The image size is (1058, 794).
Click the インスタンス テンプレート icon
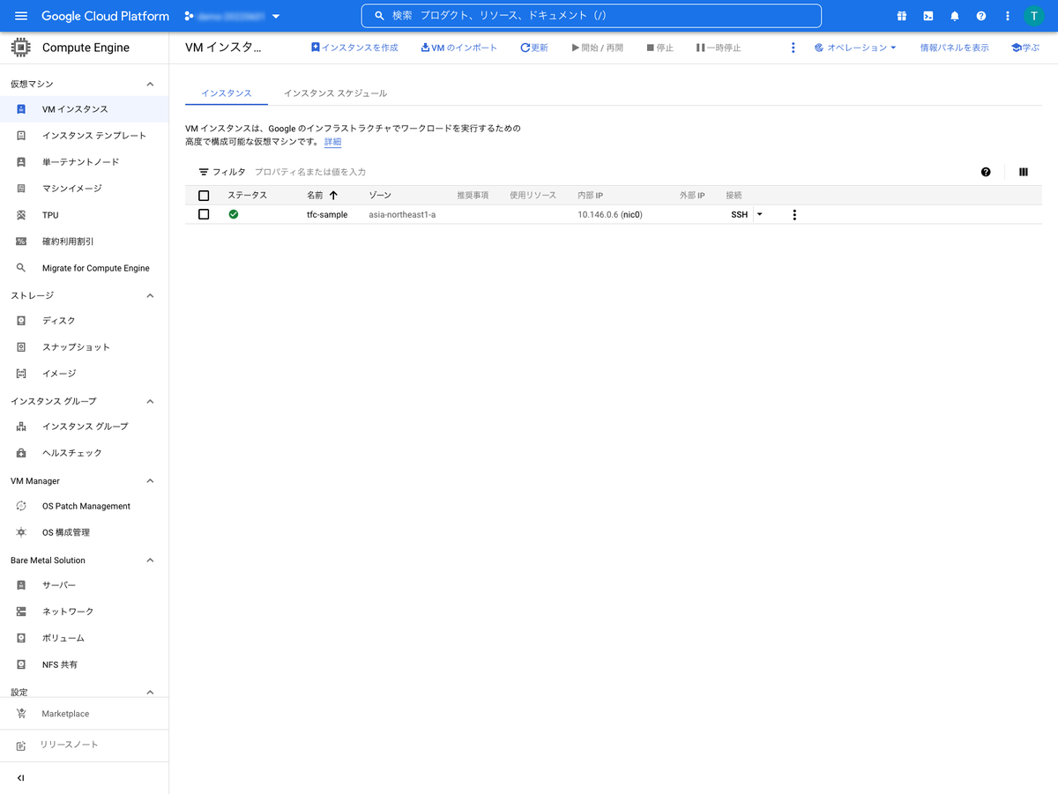coord(21,136)
